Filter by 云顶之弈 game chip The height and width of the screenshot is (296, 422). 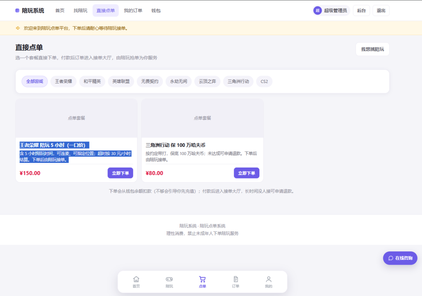(x=207, y=81)
